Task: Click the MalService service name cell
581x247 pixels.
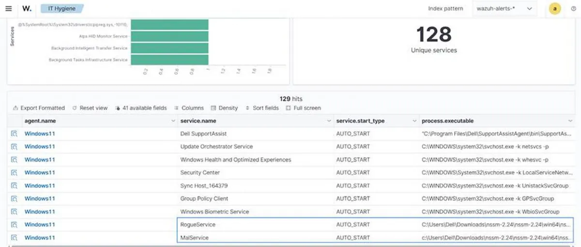Action: [x=255, y=238]
